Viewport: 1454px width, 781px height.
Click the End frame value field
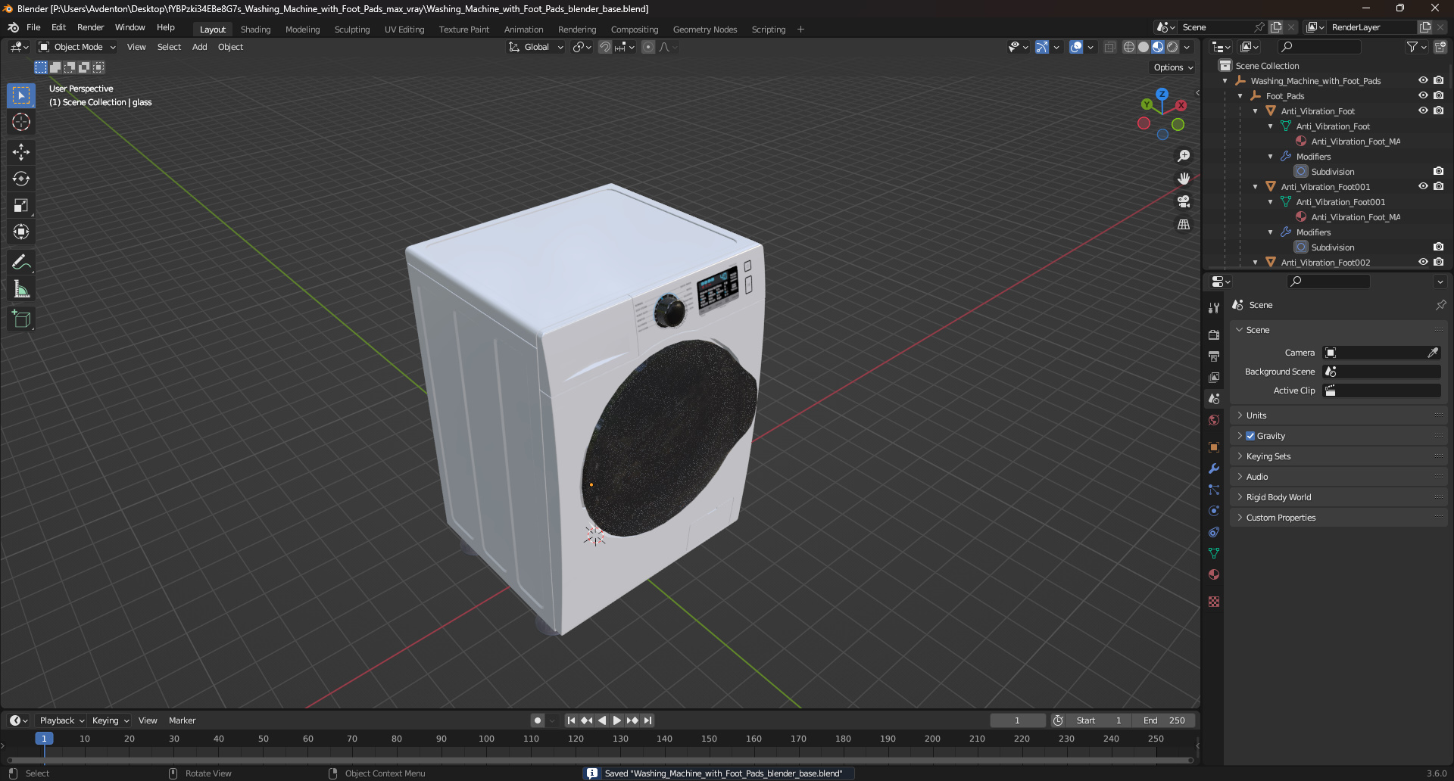tap(1164, 720)
